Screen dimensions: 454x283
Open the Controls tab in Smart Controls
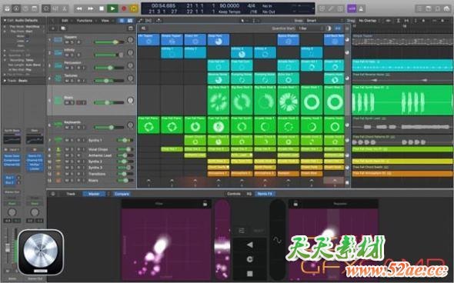coord(234,194)
